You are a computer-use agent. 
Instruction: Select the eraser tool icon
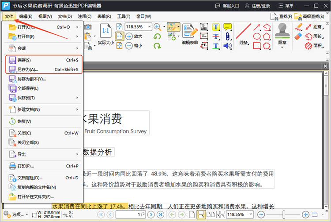pos(298,36)
